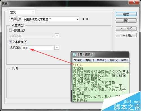Click the 复位 button

coord(126,20)
